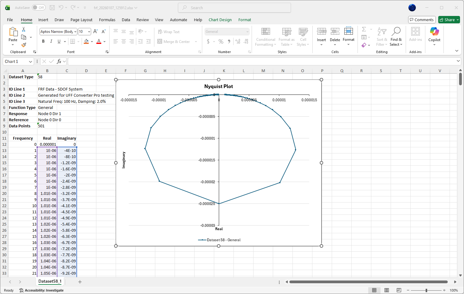Click the AutoSum sigma icon

point(364,29)
